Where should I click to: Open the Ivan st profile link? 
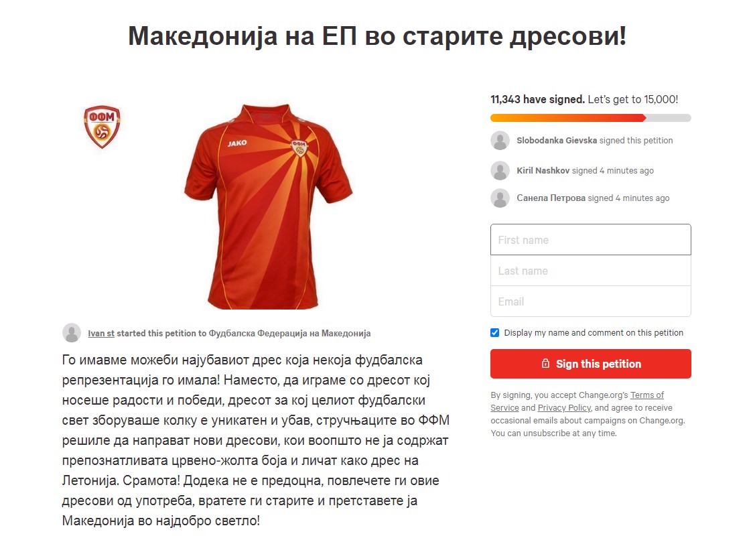pyautogui.click(x=101, y=334)
